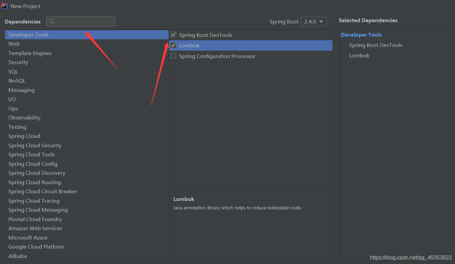The image size is (455, 264).
Task: Select Spring Boot DevTools in Selected Dependencies
Action: 376,45
